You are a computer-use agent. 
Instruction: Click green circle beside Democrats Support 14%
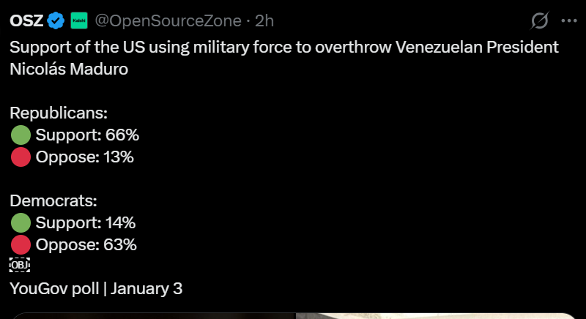pyautogui.click(x=21, y=222)
